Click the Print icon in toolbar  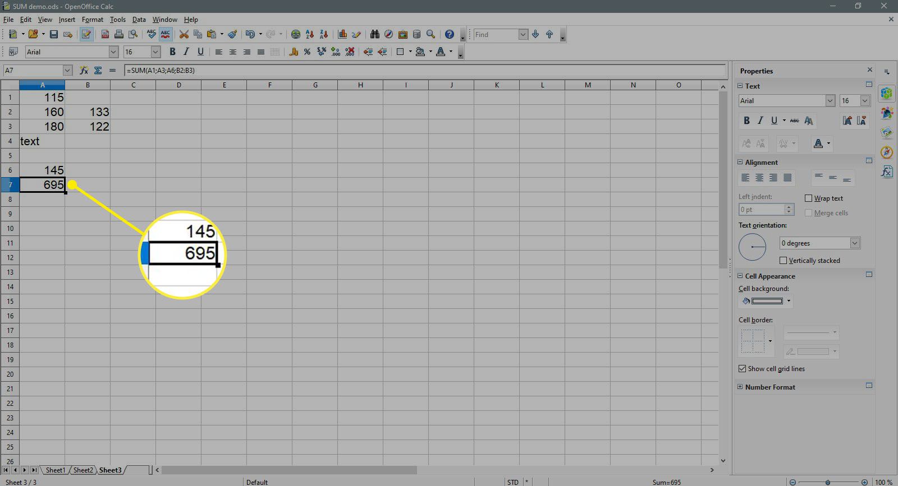[119, 35]
